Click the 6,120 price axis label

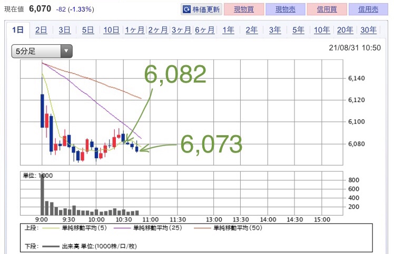coord(356,100)
